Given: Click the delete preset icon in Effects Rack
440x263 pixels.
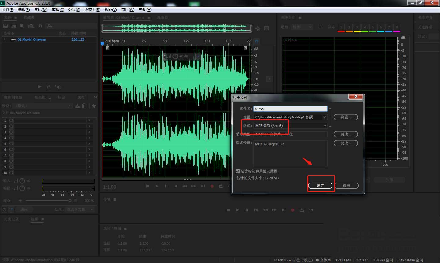Looking at the screenshot, I should pyautogui.click(x=84, y=106).
